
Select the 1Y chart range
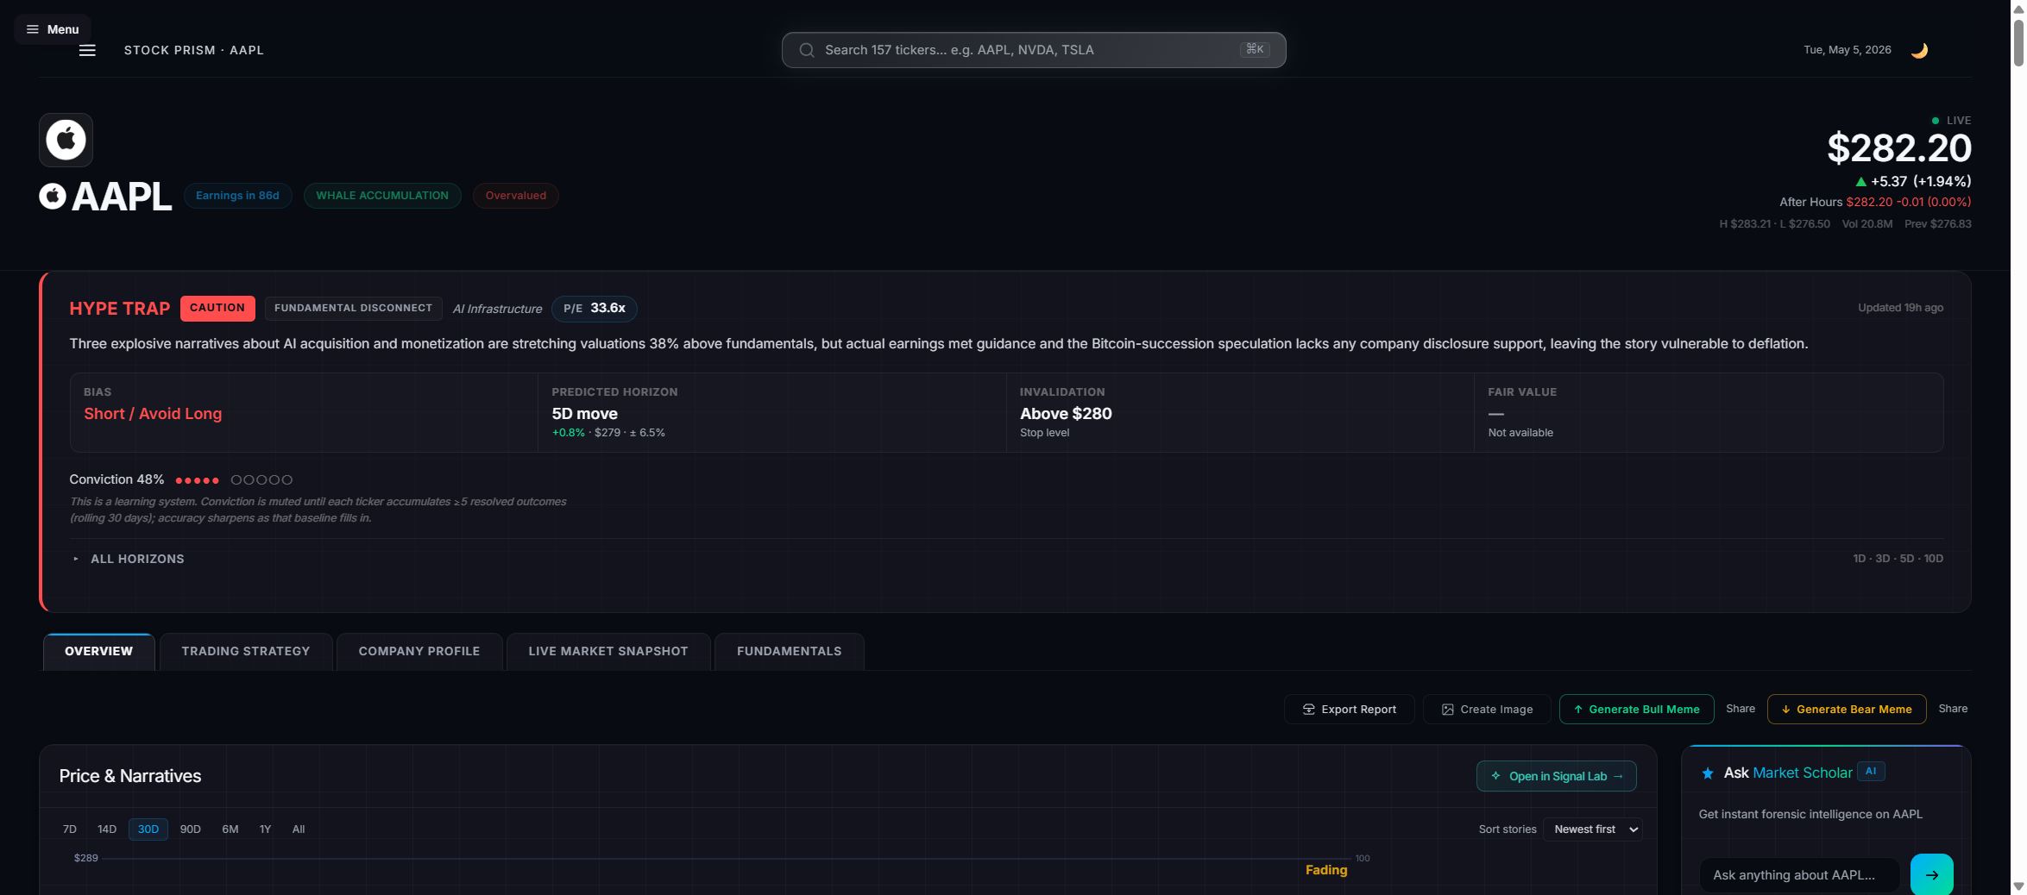[x=265, y=829]
